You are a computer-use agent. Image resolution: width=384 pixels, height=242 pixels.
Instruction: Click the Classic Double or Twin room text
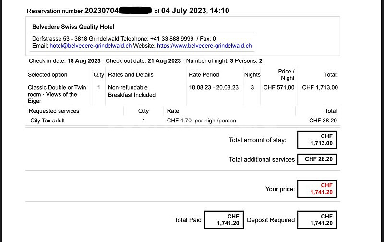pos(55,94)
